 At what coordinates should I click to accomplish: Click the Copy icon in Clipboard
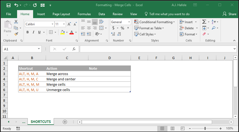16,28
